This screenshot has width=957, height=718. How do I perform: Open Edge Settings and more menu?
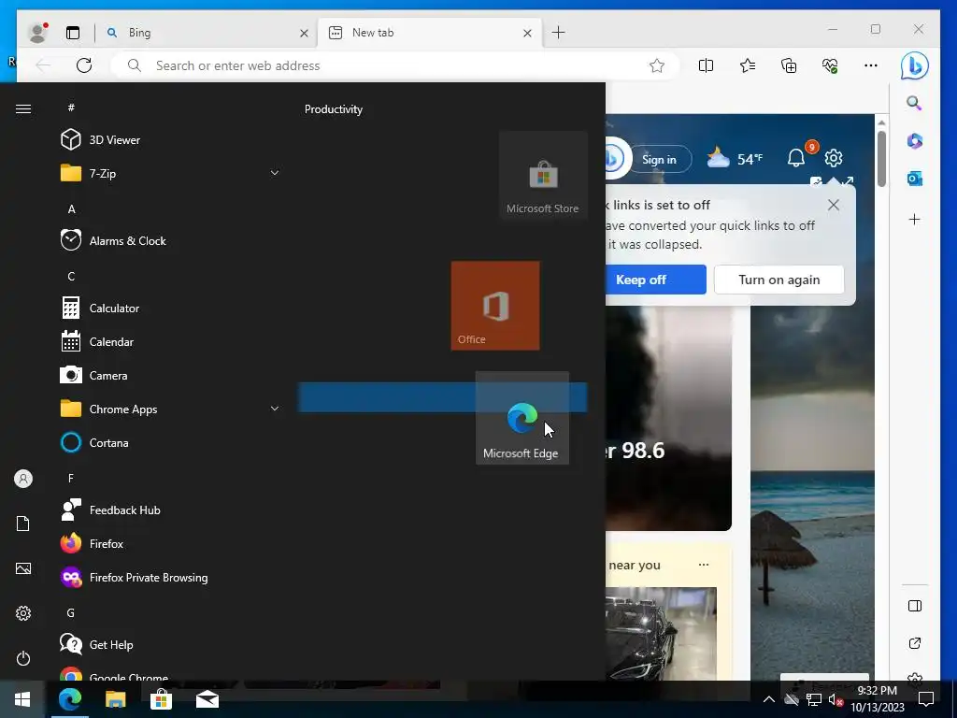tap(871, 65)
